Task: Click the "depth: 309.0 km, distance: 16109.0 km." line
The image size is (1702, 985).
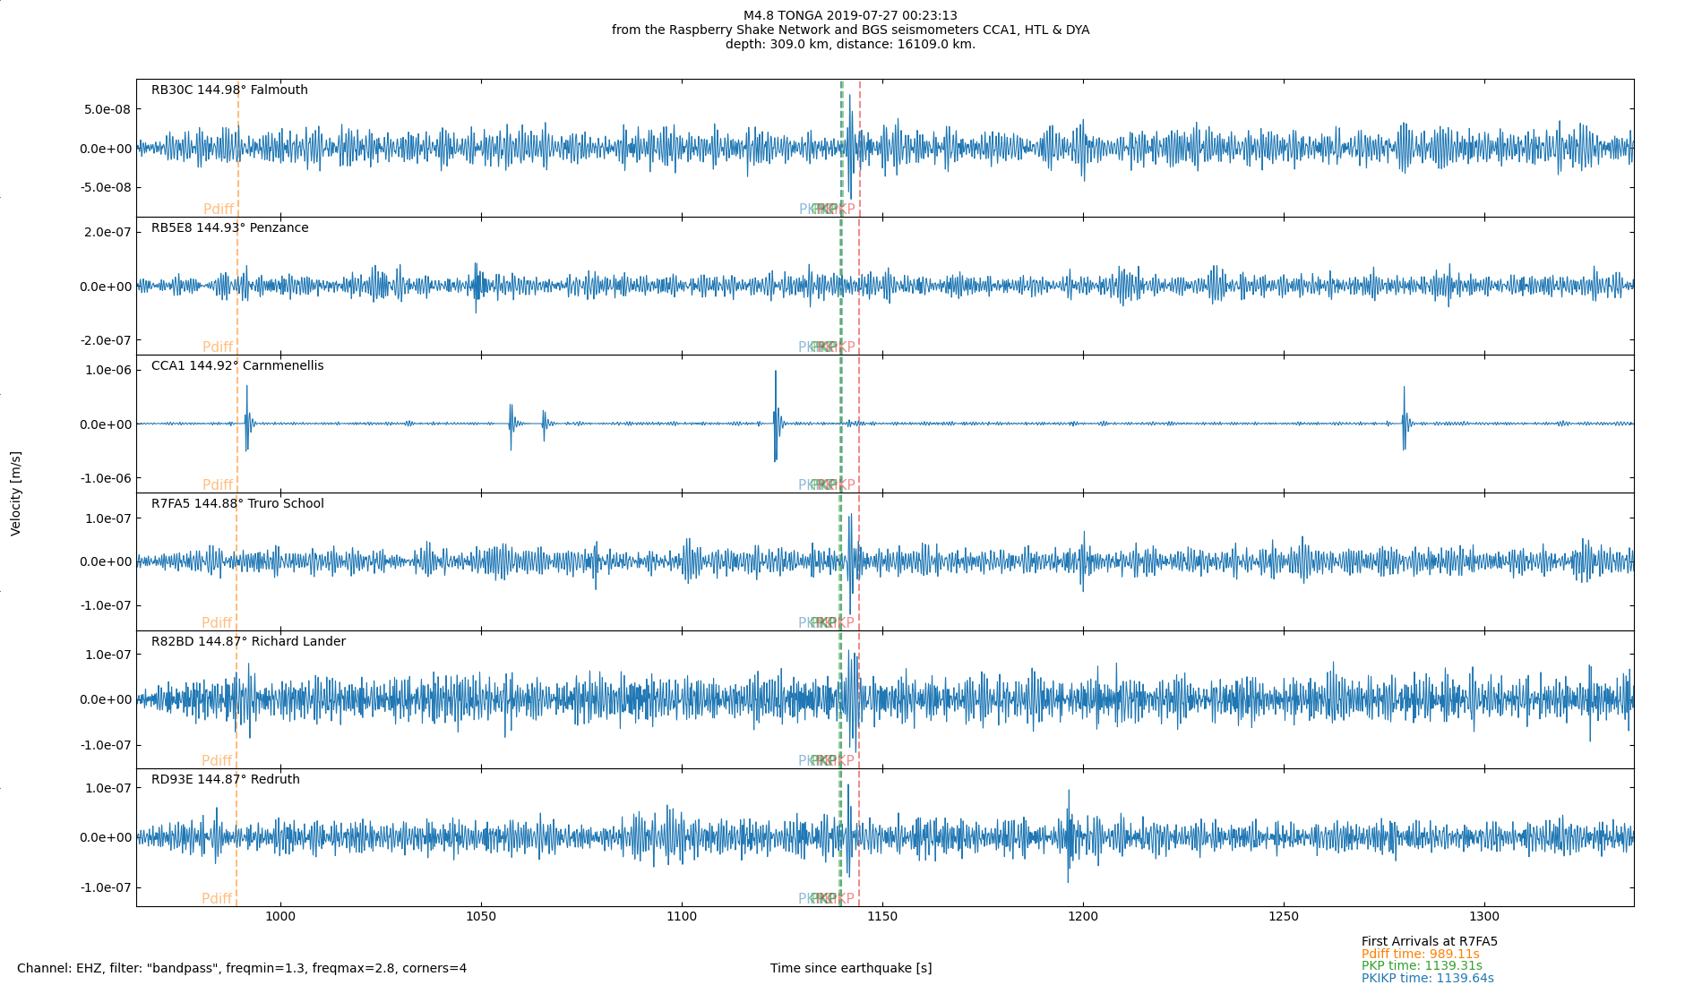Action: coord(850,44)
